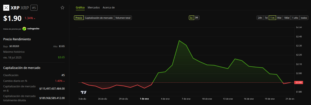Select the Precio chart mode
Viewport: 311px width, 105px height.
pos(79,18)
